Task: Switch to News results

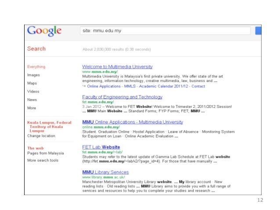Action: point(32,100)
